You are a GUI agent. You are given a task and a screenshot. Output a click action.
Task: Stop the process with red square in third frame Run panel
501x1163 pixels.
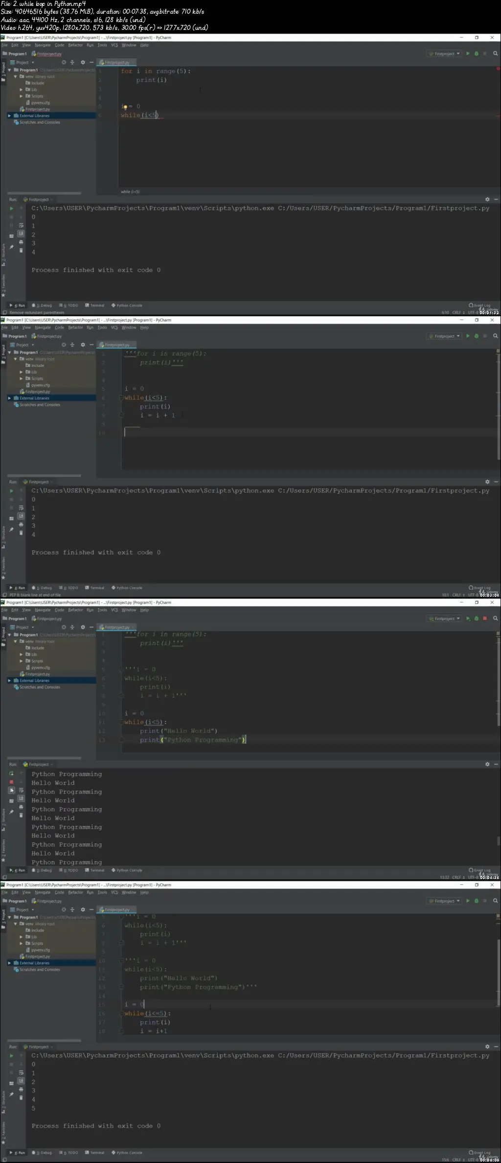(x=12, y=782)
